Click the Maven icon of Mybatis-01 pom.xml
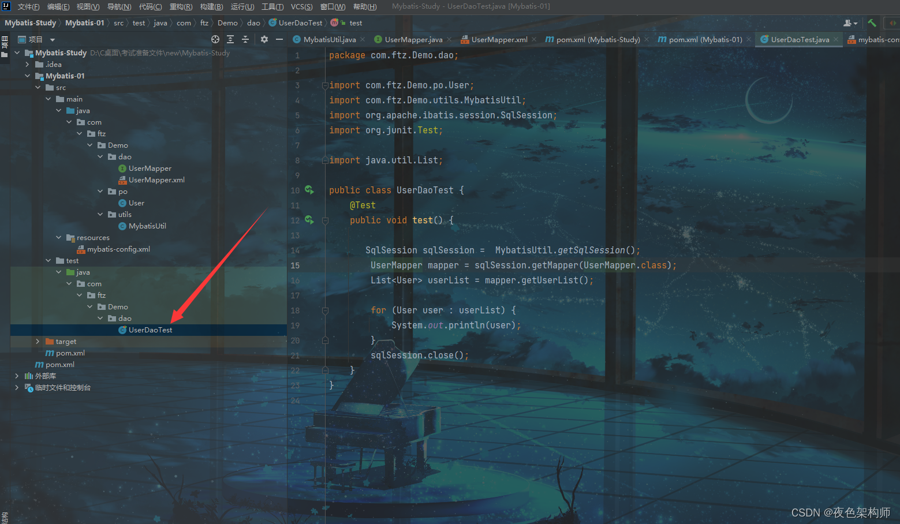This screenshot has height=524, width=900. coord(50,353)
